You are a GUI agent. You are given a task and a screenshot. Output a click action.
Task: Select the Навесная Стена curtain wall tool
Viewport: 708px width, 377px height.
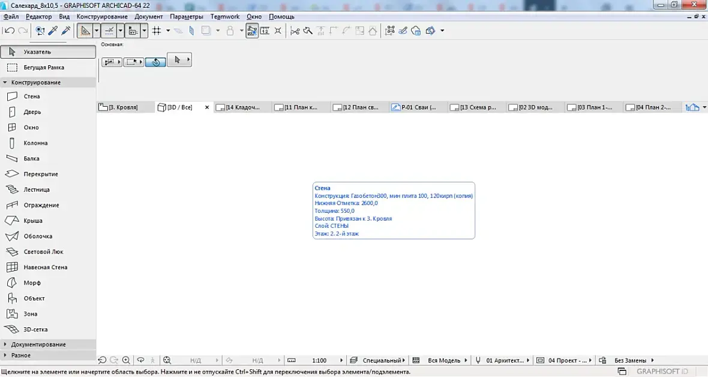(x=48, y=267)
